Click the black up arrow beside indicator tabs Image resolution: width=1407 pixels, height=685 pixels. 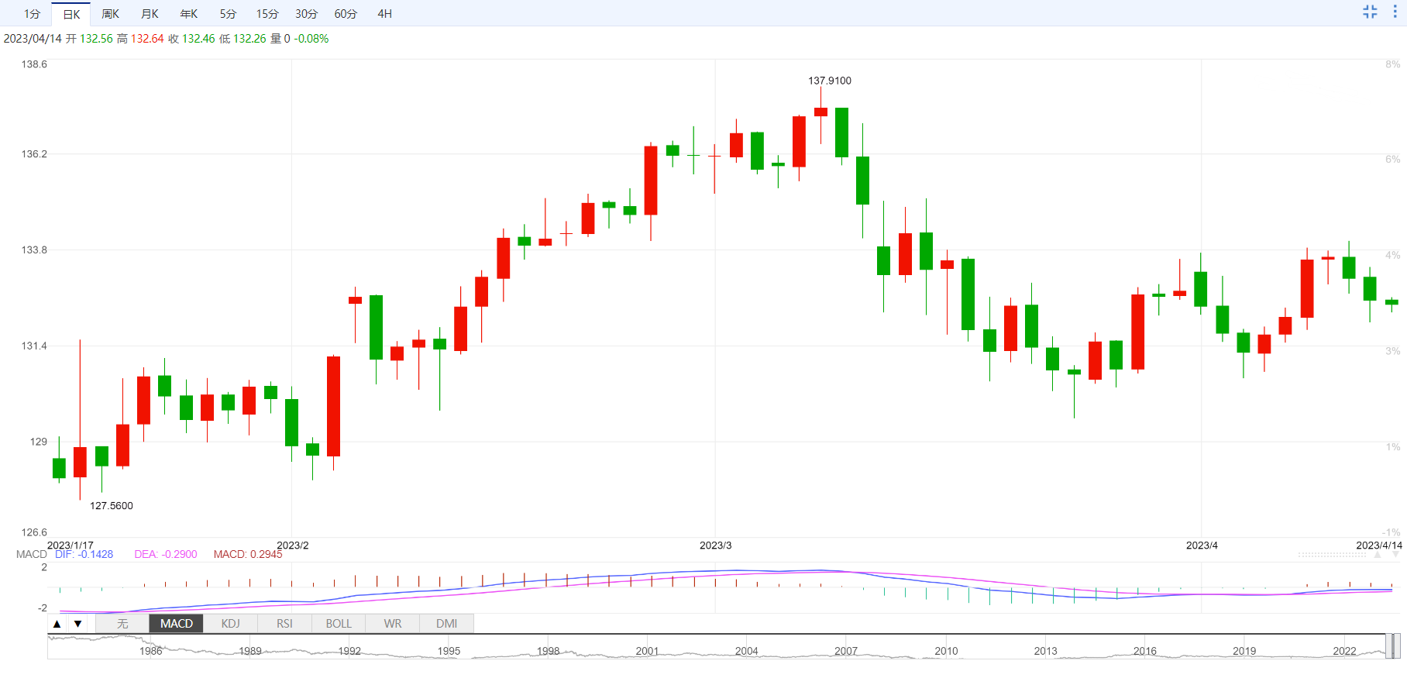57,624
